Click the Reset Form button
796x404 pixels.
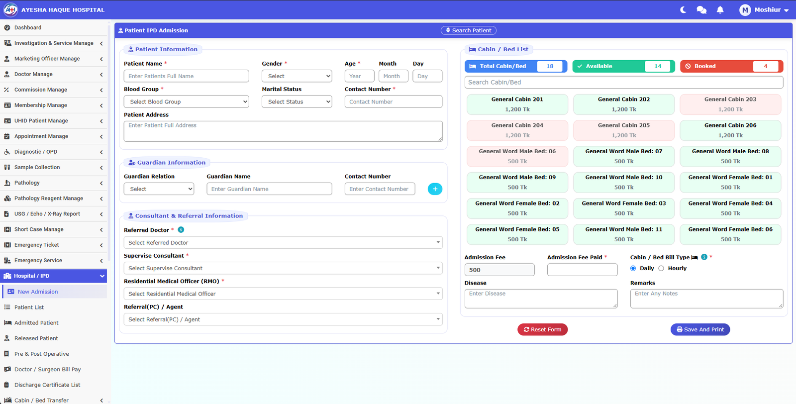point(542,329)
